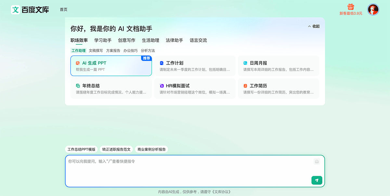Select the 工作总结PPT模版 suggestion chip
This screenshot has width=390, height=196.
tap(81, 149)
